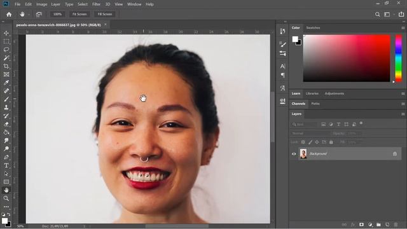Create a new layer

387,225
